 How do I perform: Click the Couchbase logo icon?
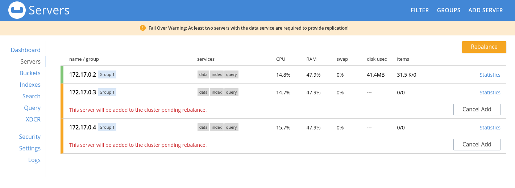pyautogui.click(x=17, y=10)
